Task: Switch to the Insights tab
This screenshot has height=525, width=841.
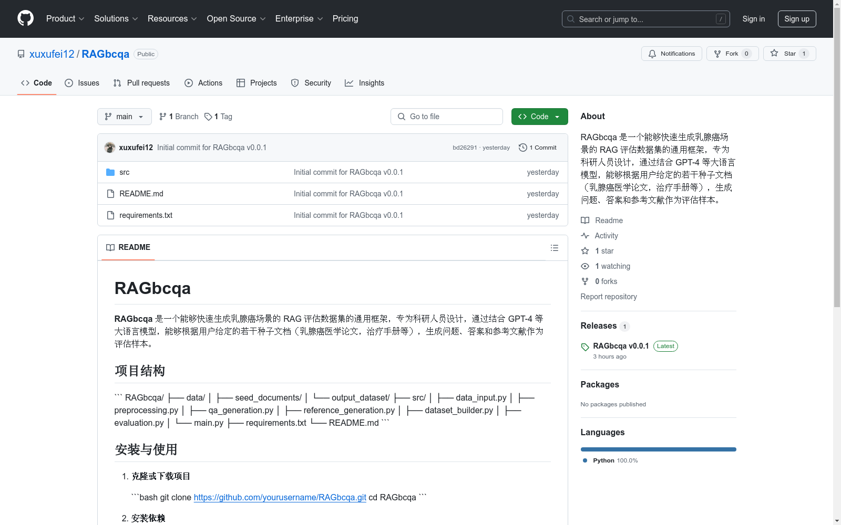Action: pyautogui.click(x=364, y=83)
